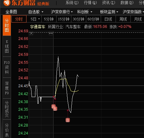Image resolution: width=144 pixels, height=138 pixels.
Task: Open the 系统(S) menu
Action: (72, 3)
